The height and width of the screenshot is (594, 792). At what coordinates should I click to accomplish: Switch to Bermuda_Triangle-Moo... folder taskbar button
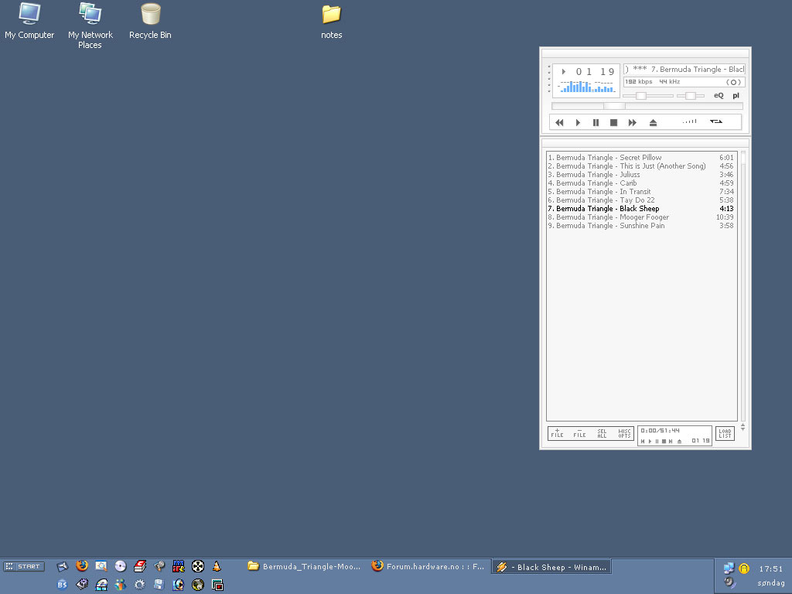point(305,567)
